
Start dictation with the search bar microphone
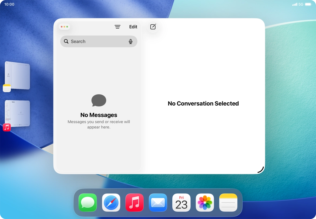[131, 41]
